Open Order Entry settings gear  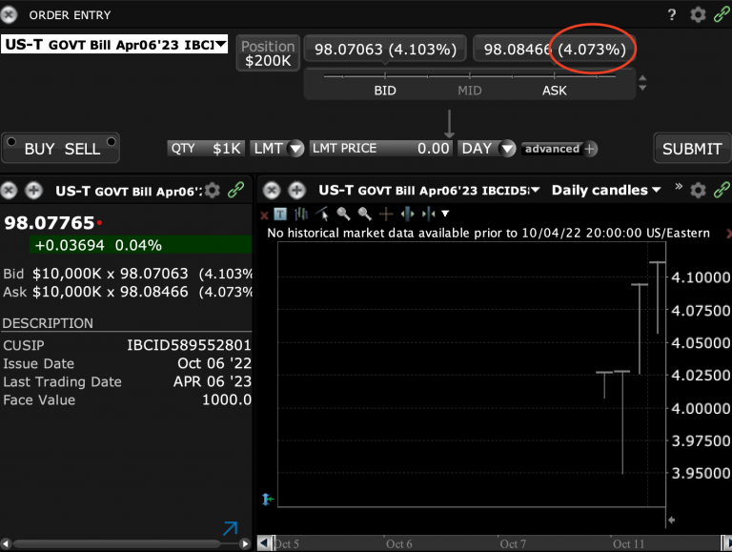click(698, 15)
